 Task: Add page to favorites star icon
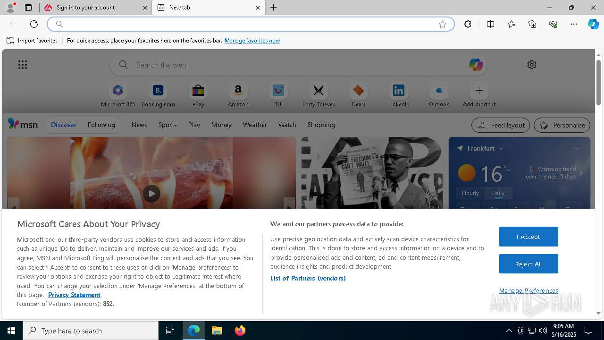(x=443, y=24)
